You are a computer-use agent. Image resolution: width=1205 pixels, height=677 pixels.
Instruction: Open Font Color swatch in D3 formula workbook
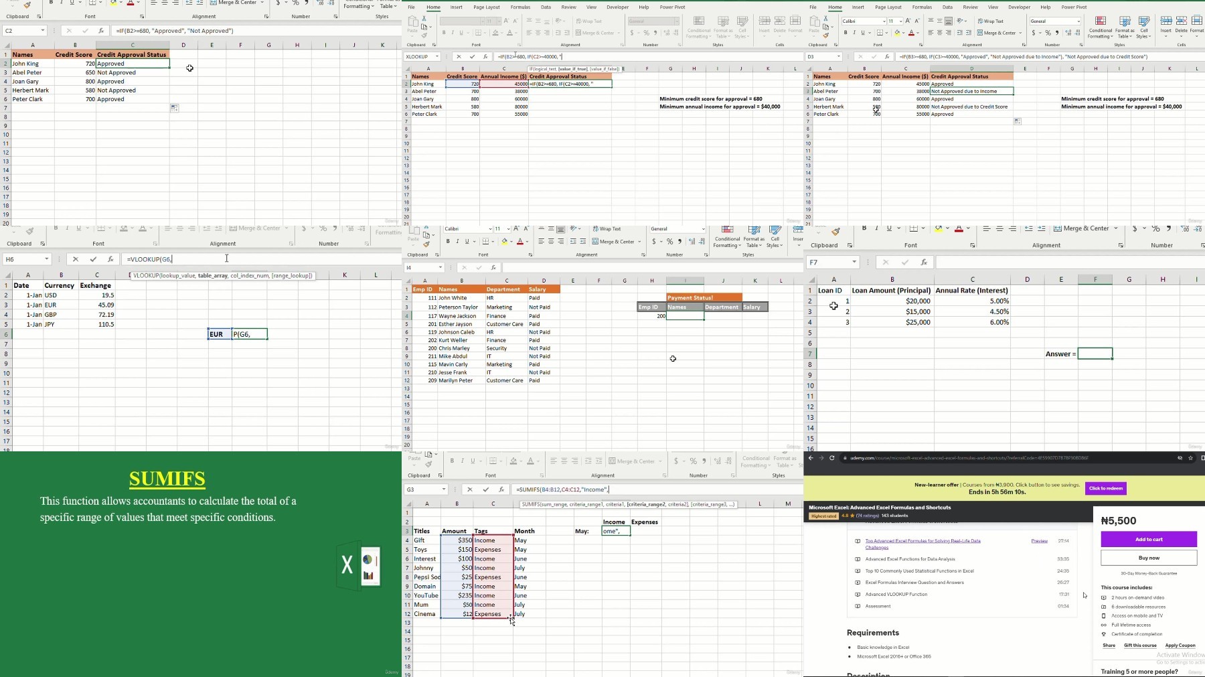(911, 33)
